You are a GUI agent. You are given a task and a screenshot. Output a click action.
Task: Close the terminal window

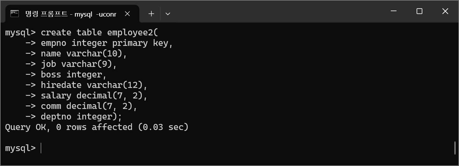(445, 11)
